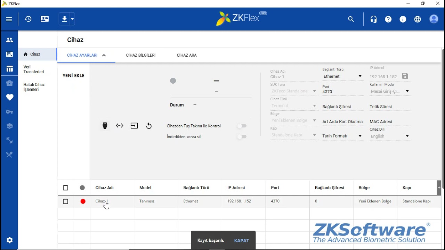
Task: Click the save floppy icon beside IP Adresi
Action: [x=405, y=76]
